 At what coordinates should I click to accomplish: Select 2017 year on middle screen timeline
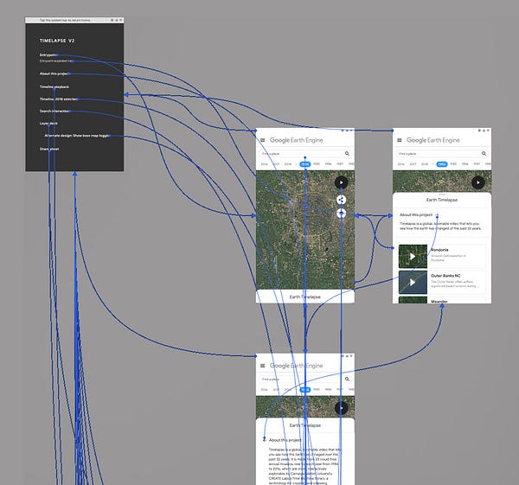(277, 164)
